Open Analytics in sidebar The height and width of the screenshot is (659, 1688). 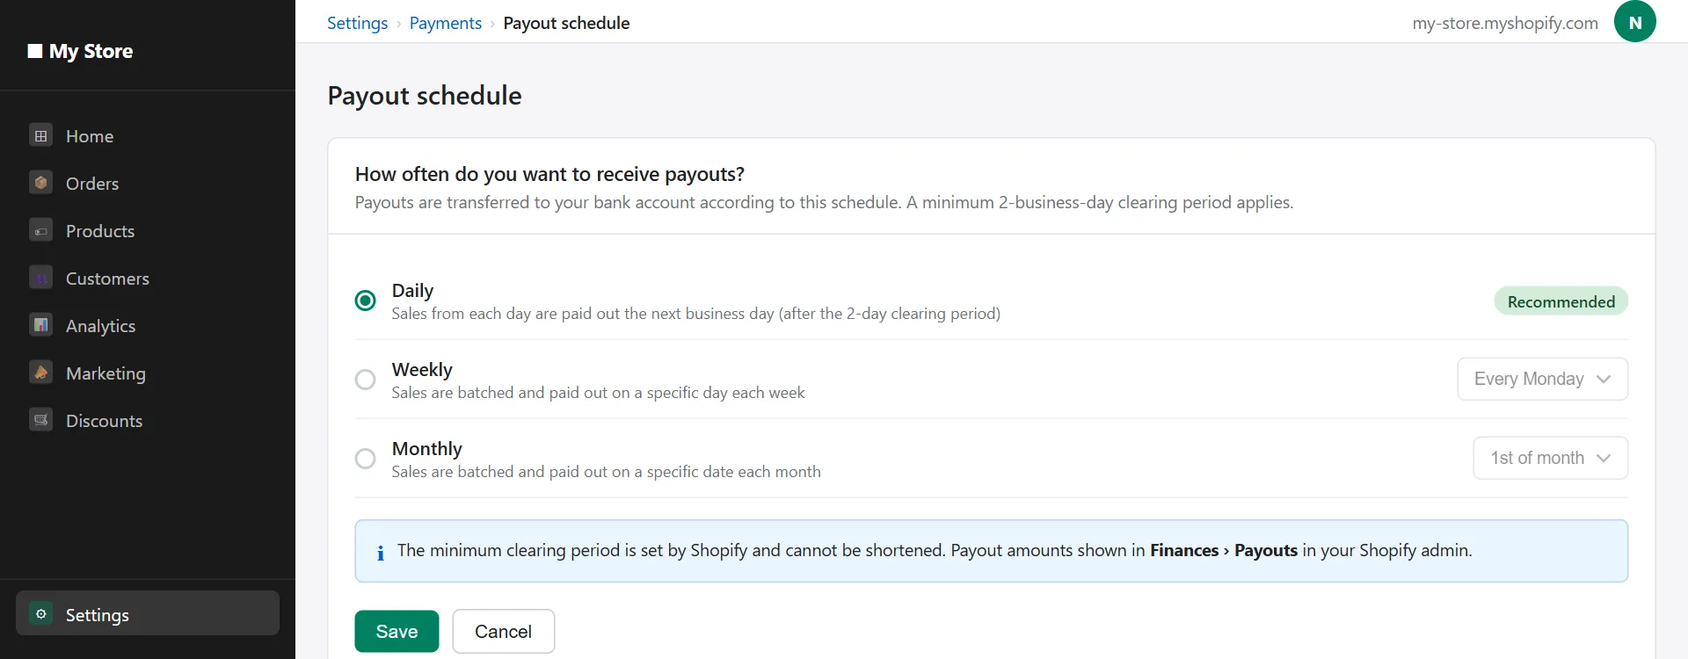[148, 326]
